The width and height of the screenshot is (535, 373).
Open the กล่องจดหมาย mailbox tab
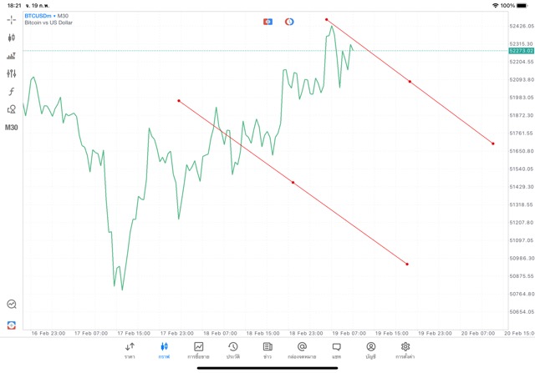[302, 350]
